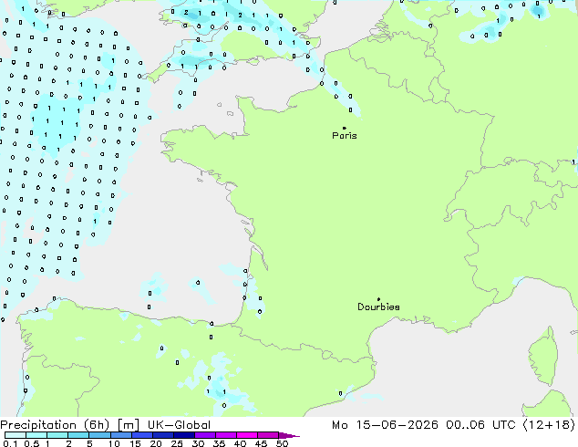This screenshot has width=578, height=447.
Task: Select the legend swatch between 2 and 5
Action: click(x=78, y=435)
